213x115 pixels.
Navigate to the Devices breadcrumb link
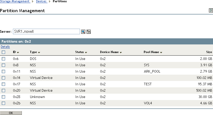point(41,2)
